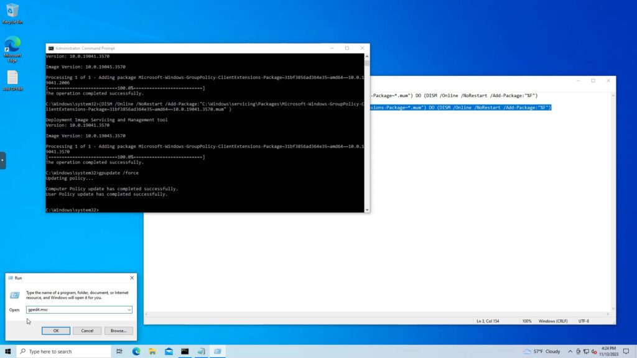The width and height of the screenshot is (637, 358).
Task: Click the taskbar search box
Action: (63, 351)
